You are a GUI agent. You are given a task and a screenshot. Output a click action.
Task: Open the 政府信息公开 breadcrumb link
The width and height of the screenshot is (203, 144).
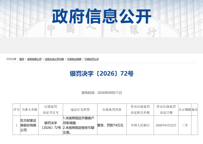(x=34, y=59)
